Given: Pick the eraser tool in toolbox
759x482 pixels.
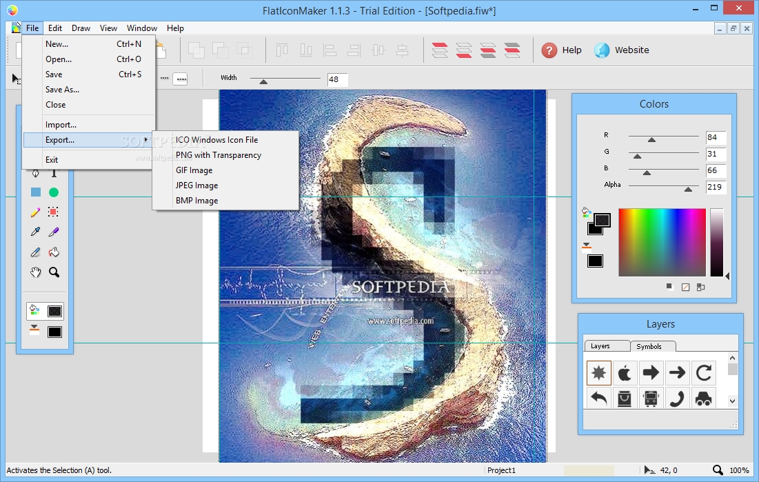Looking at the screenshot, I should [35, 252].
